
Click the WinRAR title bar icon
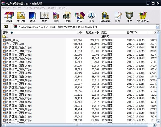pyautogui.click(x=3, y=3)
